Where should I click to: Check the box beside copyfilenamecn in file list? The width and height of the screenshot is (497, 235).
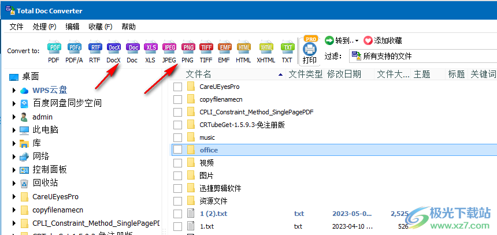click(x=178, y=99)
